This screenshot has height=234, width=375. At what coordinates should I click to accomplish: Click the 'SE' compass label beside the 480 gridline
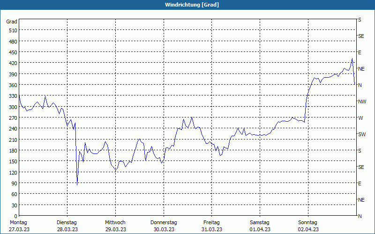click(361, 37)
